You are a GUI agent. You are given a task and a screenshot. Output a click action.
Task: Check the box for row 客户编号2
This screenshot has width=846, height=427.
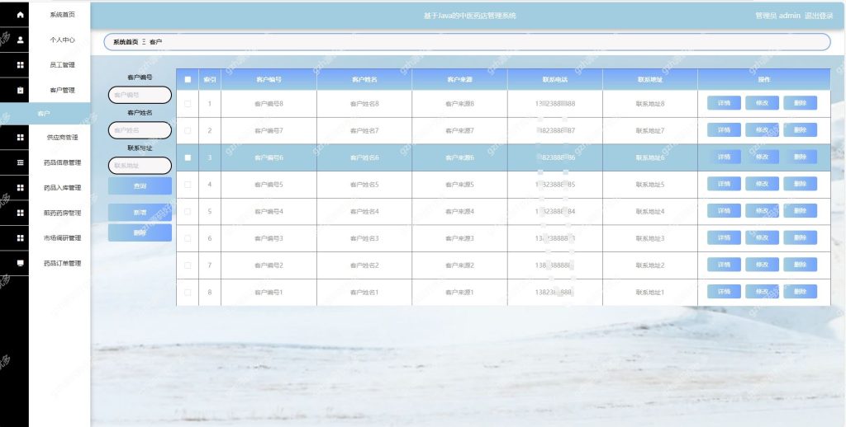pos(188,265)
